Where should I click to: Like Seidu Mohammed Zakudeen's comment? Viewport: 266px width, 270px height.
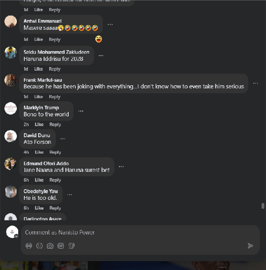pyautogui.click(x=39, y=69)
